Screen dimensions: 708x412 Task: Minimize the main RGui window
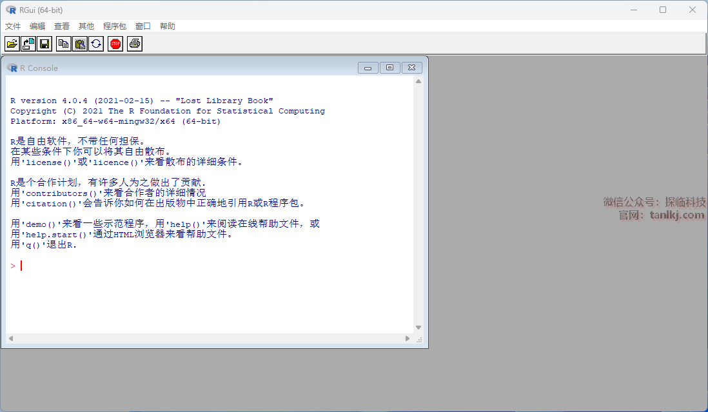pyautogui.click(x=634, y=10)
